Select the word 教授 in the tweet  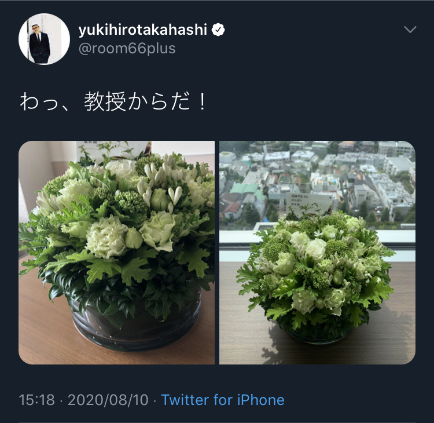tap(105, 102)
